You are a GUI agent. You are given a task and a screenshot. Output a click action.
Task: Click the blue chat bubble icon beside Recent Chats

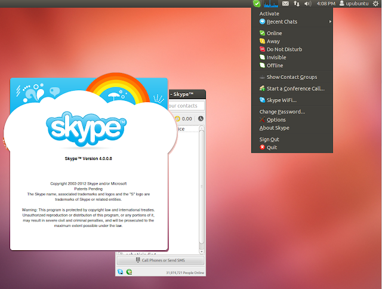[x=262, y=21]
